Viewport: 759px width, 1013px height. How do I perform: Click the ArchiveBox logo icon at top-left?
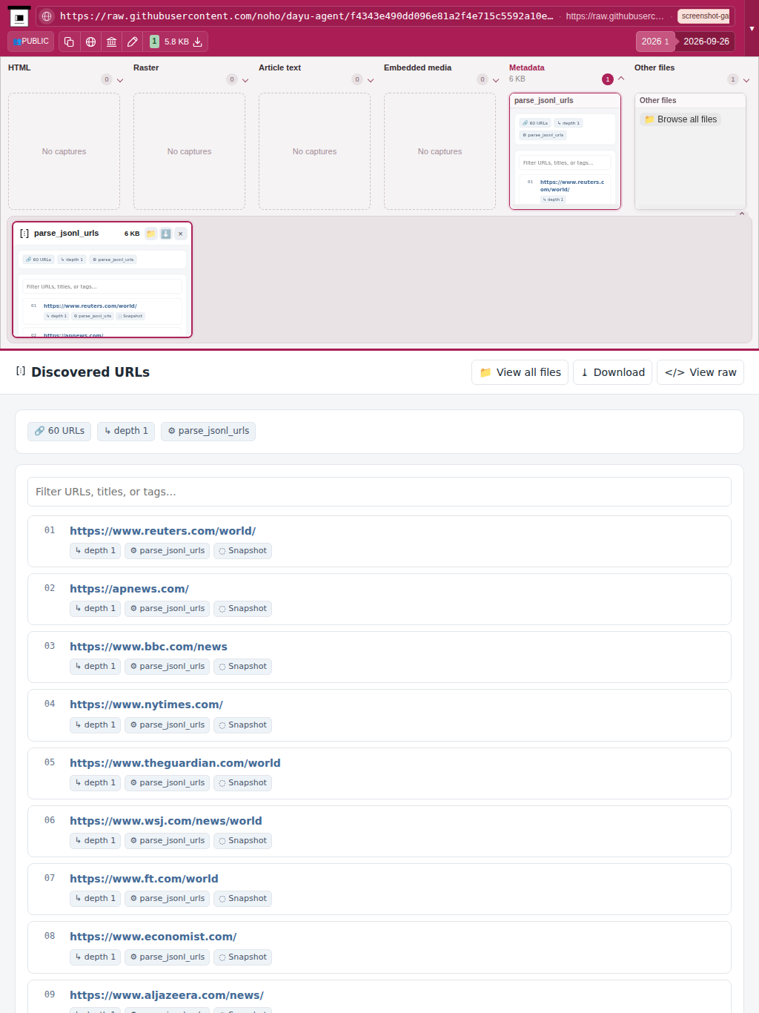(19, 16)
